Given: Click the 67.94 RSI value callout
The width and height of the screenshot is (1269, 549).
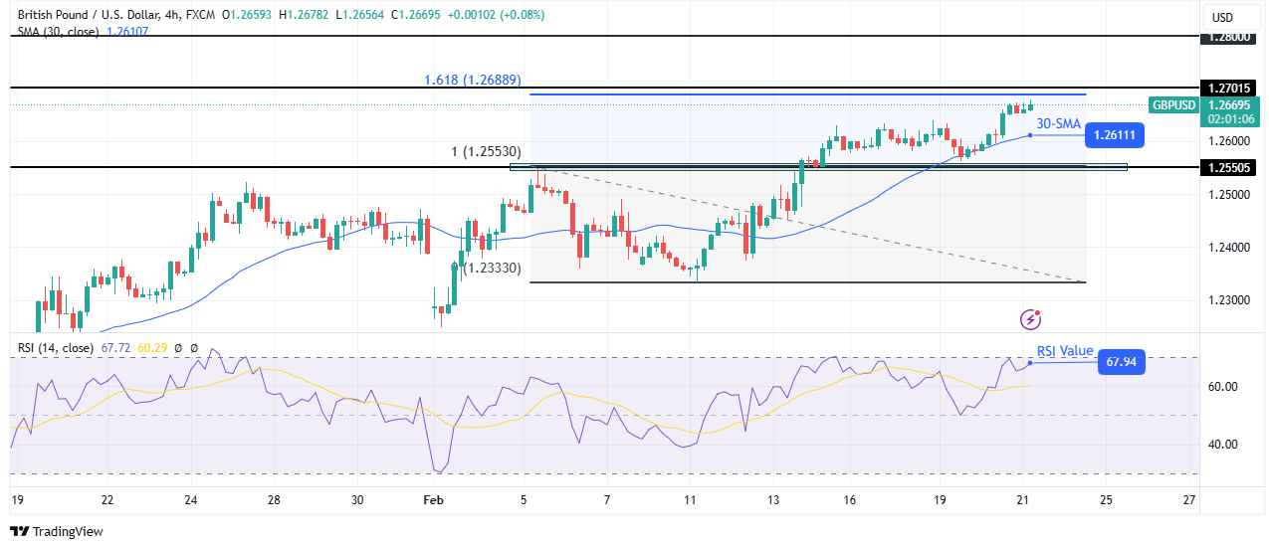Looking at the screenshot, I should click(1121, 363).
